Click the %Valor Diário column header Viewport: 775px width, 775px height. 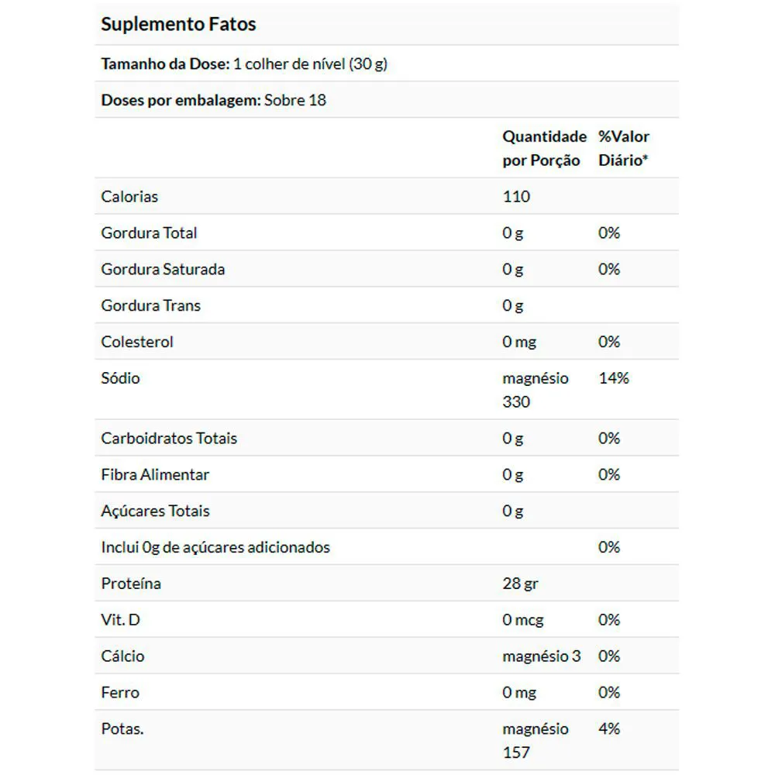pos(623,148)
